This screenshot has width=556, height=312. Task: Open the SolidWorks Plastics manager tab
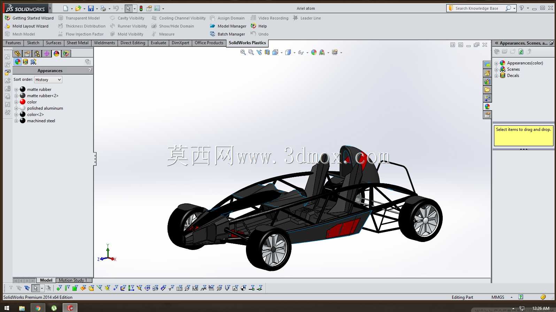click(66, 54)
